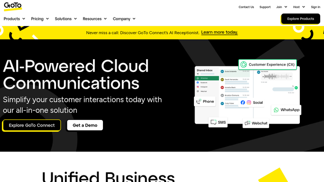Screen dimensions: 324x182
Task: Select WhatsApp row in Shared Inbox illustration
Action: point(207,78)
